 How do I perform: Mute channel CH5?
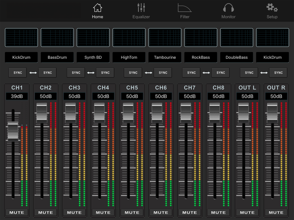(x=132, y=212)
